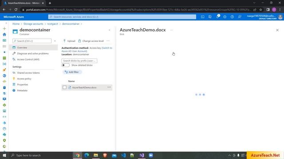284x159 pixels.
Task: Open the notifications bell
Action: pyautogui.click(x=217, y=17)
